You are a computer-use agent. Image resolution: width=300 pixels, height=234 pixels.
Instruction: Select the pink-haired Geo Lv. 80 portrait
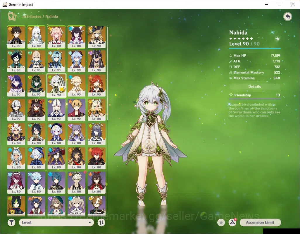tap(56, 37)
